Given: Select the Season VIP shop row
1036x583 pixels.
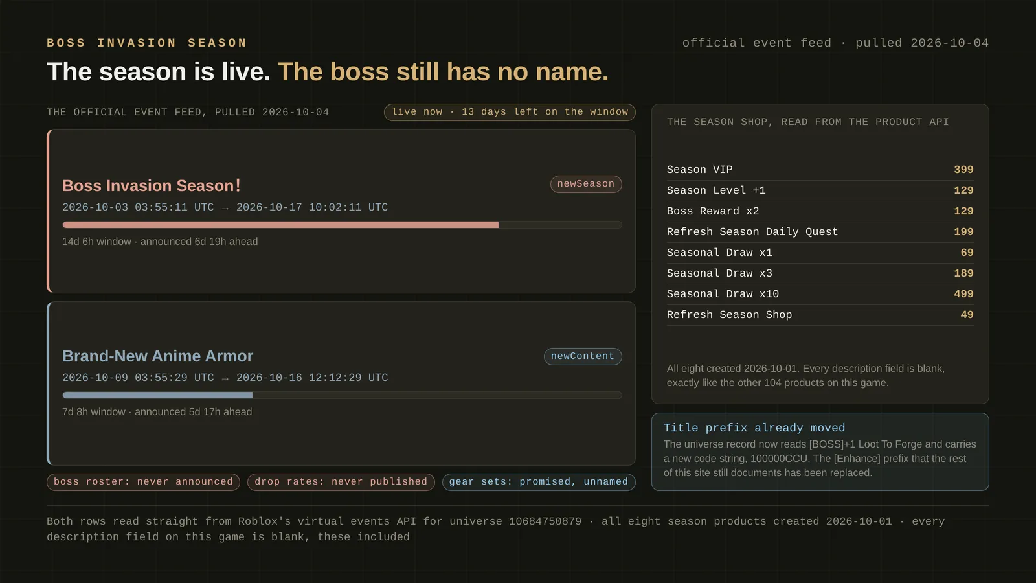Looking at the screenshot, I should [820, 170].
